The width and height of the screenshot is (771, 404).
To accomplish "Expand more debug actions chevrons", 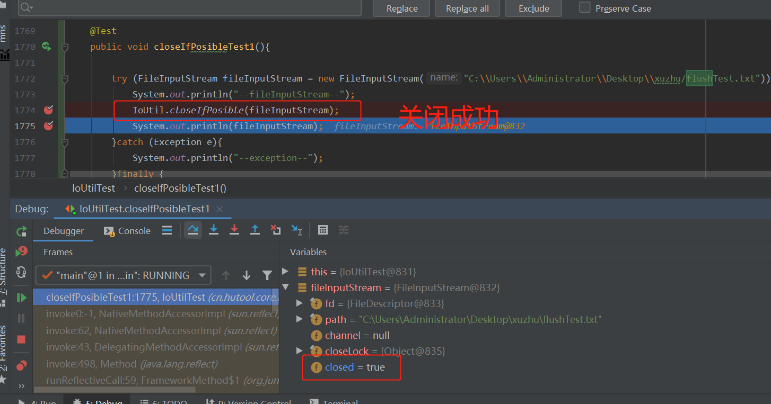I will [x=21, y=385].
